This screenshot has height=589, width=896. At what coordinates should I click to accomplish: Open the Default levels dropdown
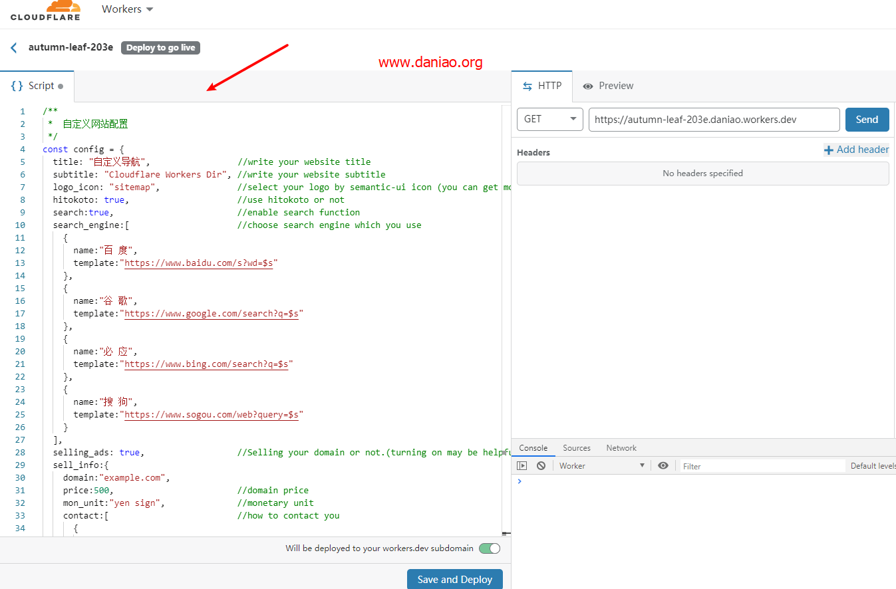tap(873, 466)
